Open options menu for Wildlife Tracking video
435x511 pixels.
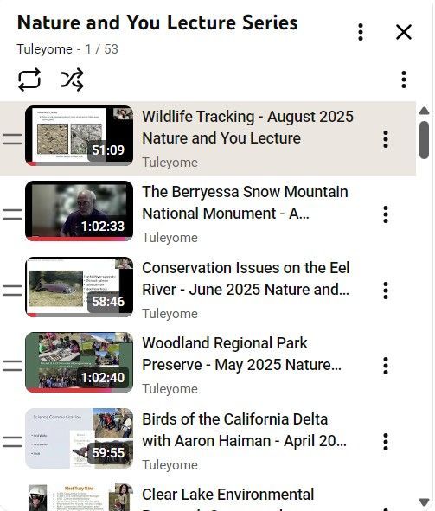386,139
